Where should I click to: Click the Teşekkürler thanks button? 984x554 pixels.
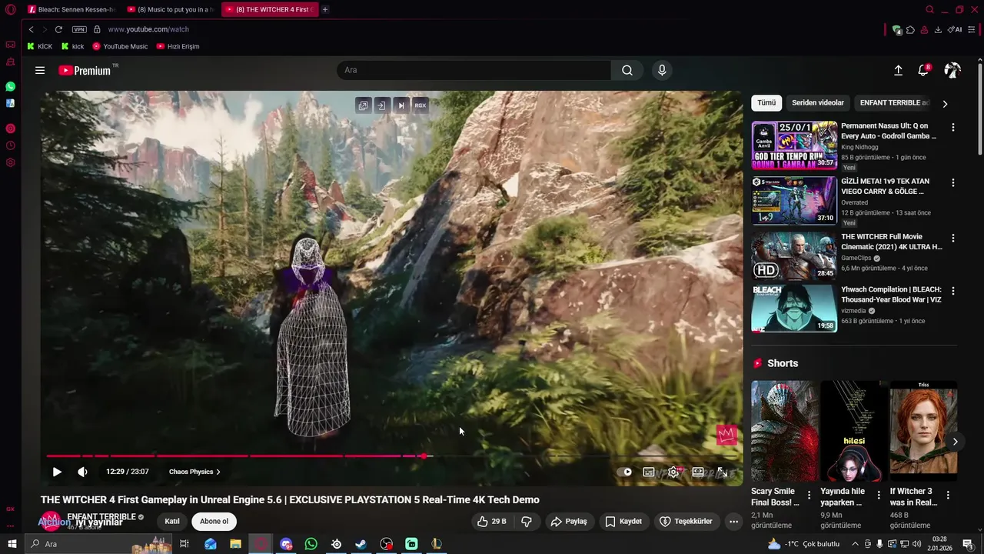coord(686,521)
